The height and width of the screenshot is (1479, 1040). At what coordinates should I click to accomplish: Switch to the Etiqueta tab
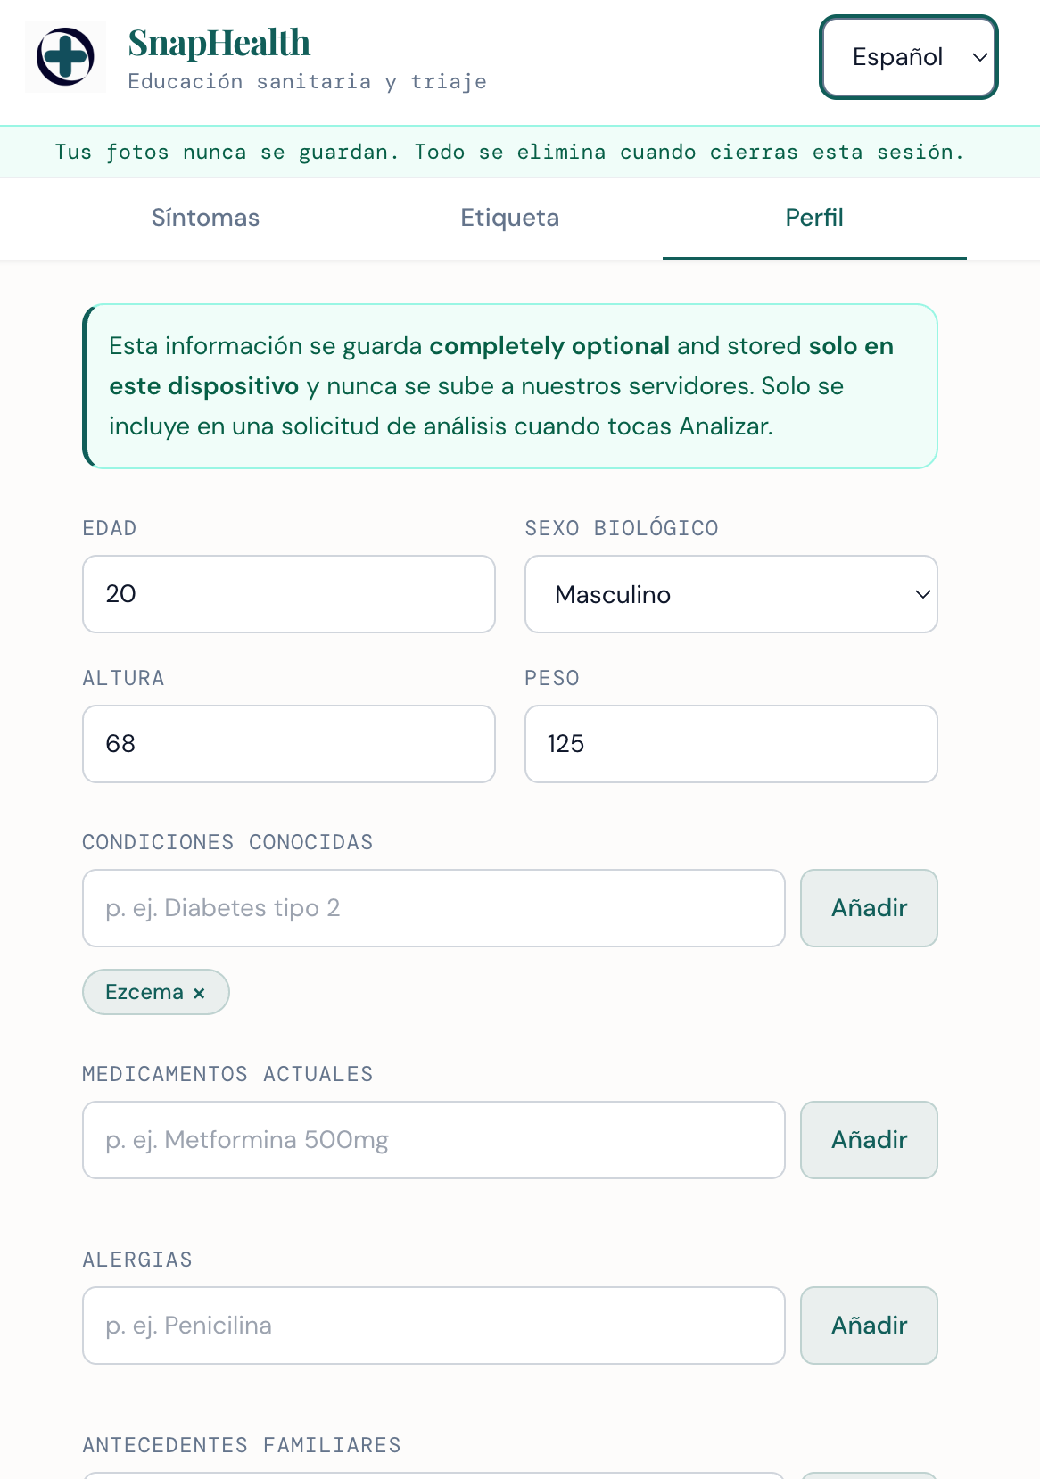pyautogui.click(x=509, y=218)
